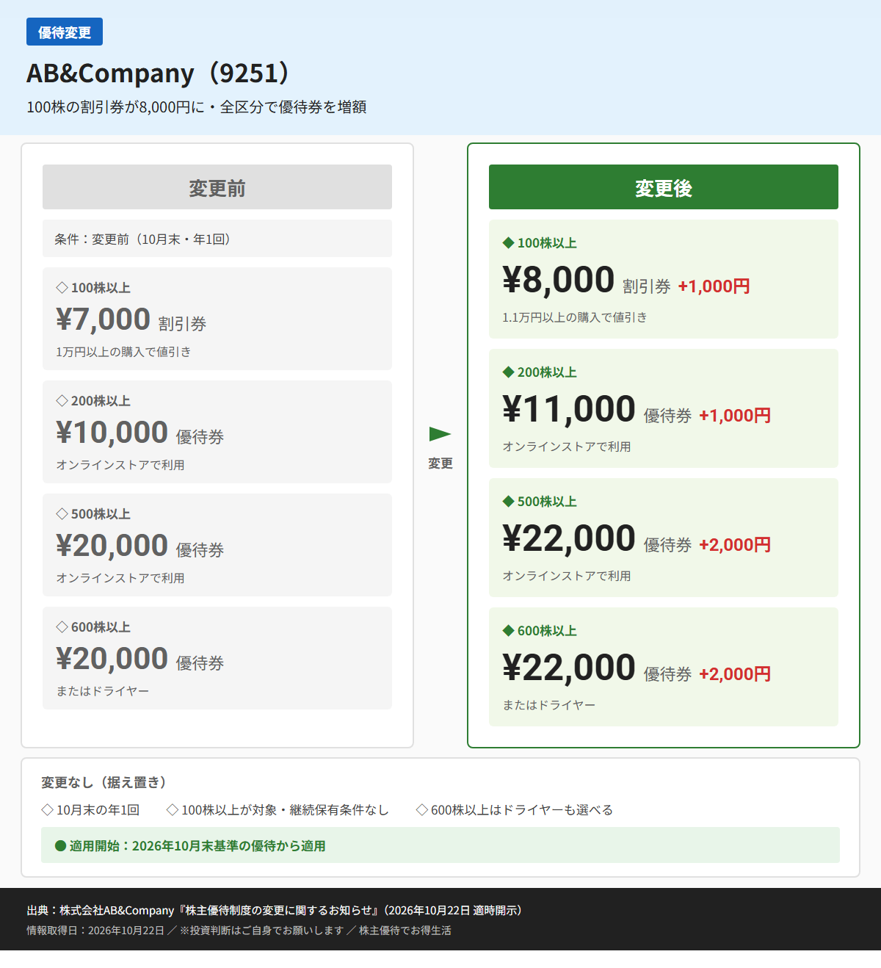Select the 変更前 header bar

click(217, 187)
